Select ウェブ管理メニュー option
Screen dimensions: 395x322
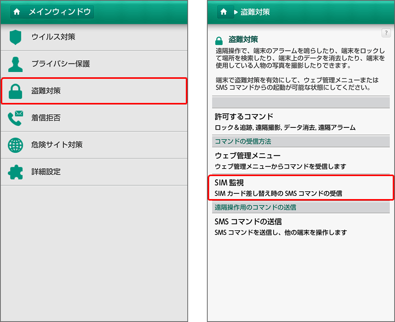click(301, 159)
